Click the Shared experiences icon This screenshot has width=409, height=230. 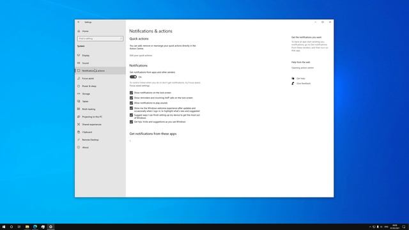pyautogui.click(x=79, y=125)
